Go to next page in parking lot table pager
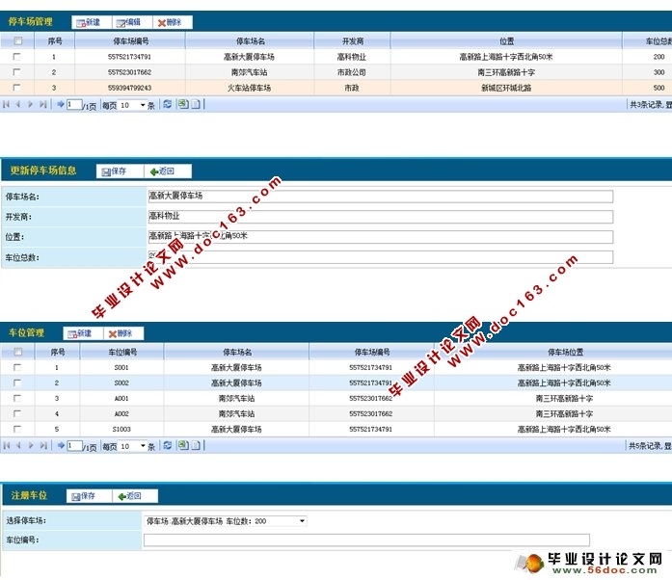The height and width of the screenshot is (580, 672). (31, 104)
